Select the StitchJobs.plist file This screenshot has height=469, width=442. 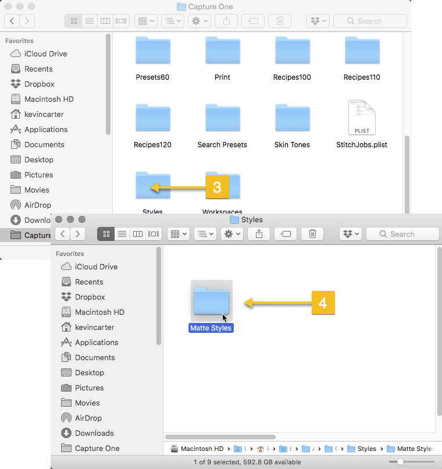362,118
